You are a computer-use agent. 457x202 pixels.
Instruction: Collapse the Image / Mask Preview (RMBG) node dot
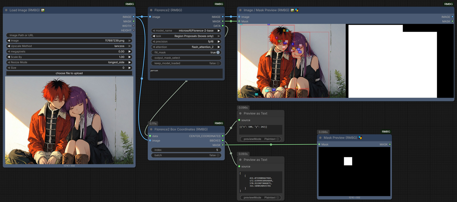coord(240,10)
